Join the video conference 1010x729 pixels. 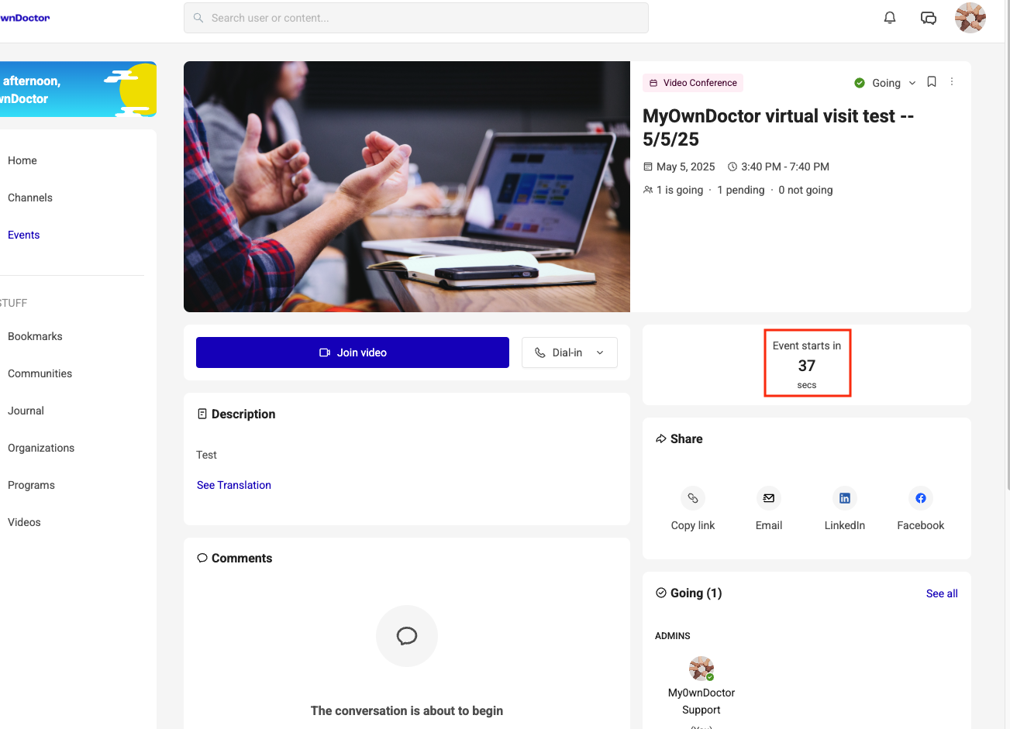click(353, 352)
